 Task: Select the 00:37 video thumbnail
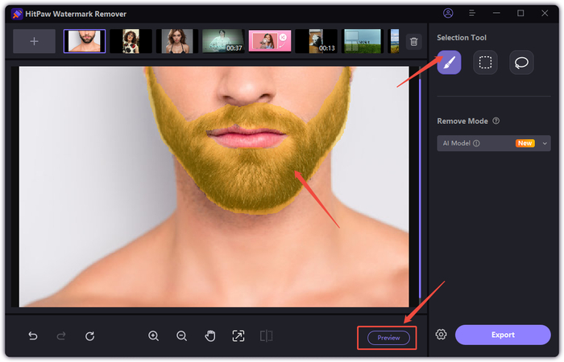tap(223, 41)
